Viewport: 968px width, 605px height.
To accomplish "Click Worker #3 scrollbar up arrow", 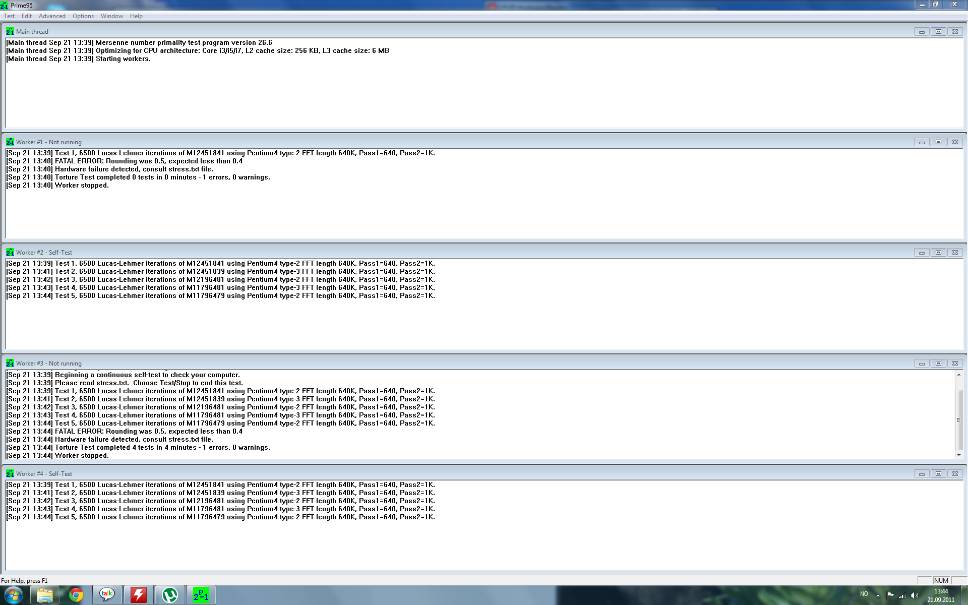I will [x=958, y=375].
